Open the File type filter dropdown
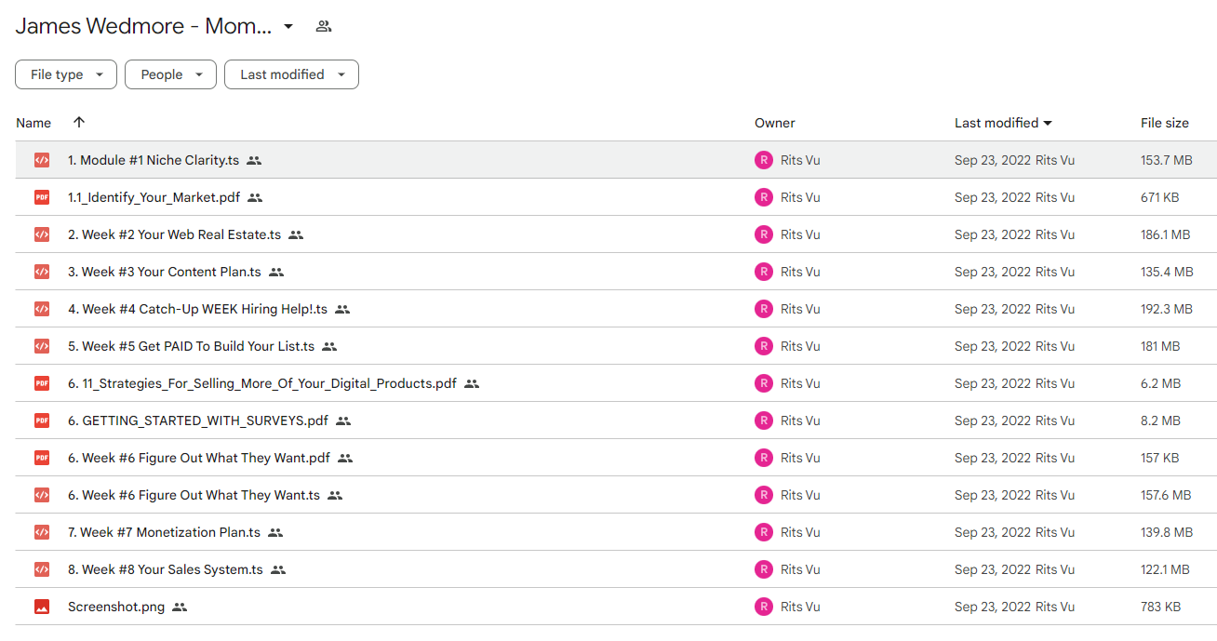Image resolution: width=1217 pixels, height=641 pixels. (66, 74)
